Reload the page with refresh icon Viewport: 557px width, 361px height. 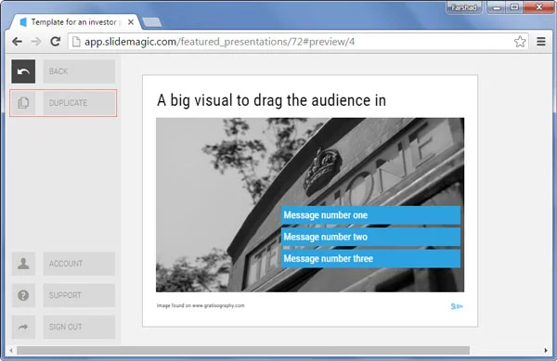point(56,42)
